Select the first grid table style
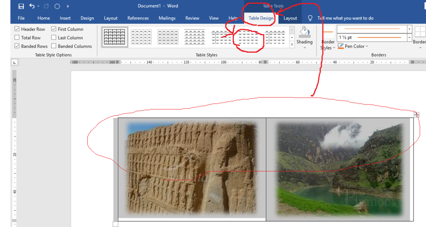426x227 pixels. (115, 37)
